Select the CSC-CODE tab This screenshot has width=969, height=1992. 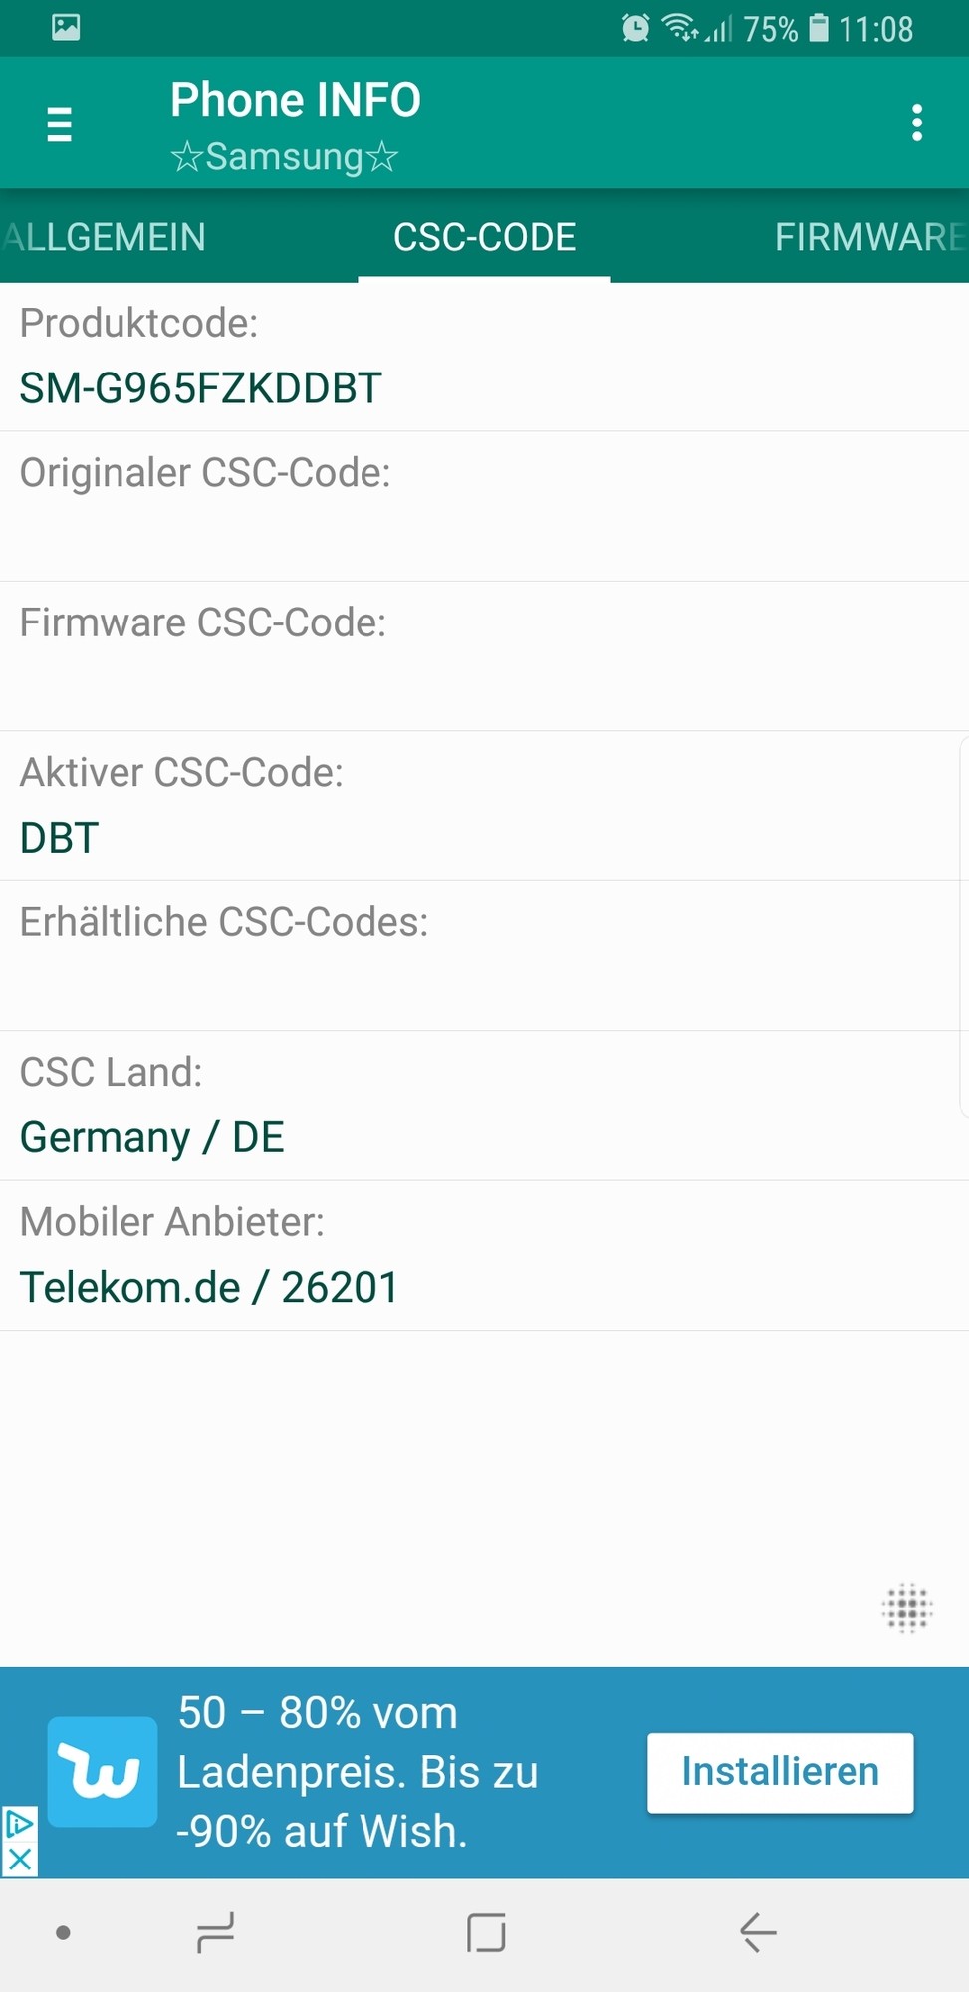click(485, 237)
